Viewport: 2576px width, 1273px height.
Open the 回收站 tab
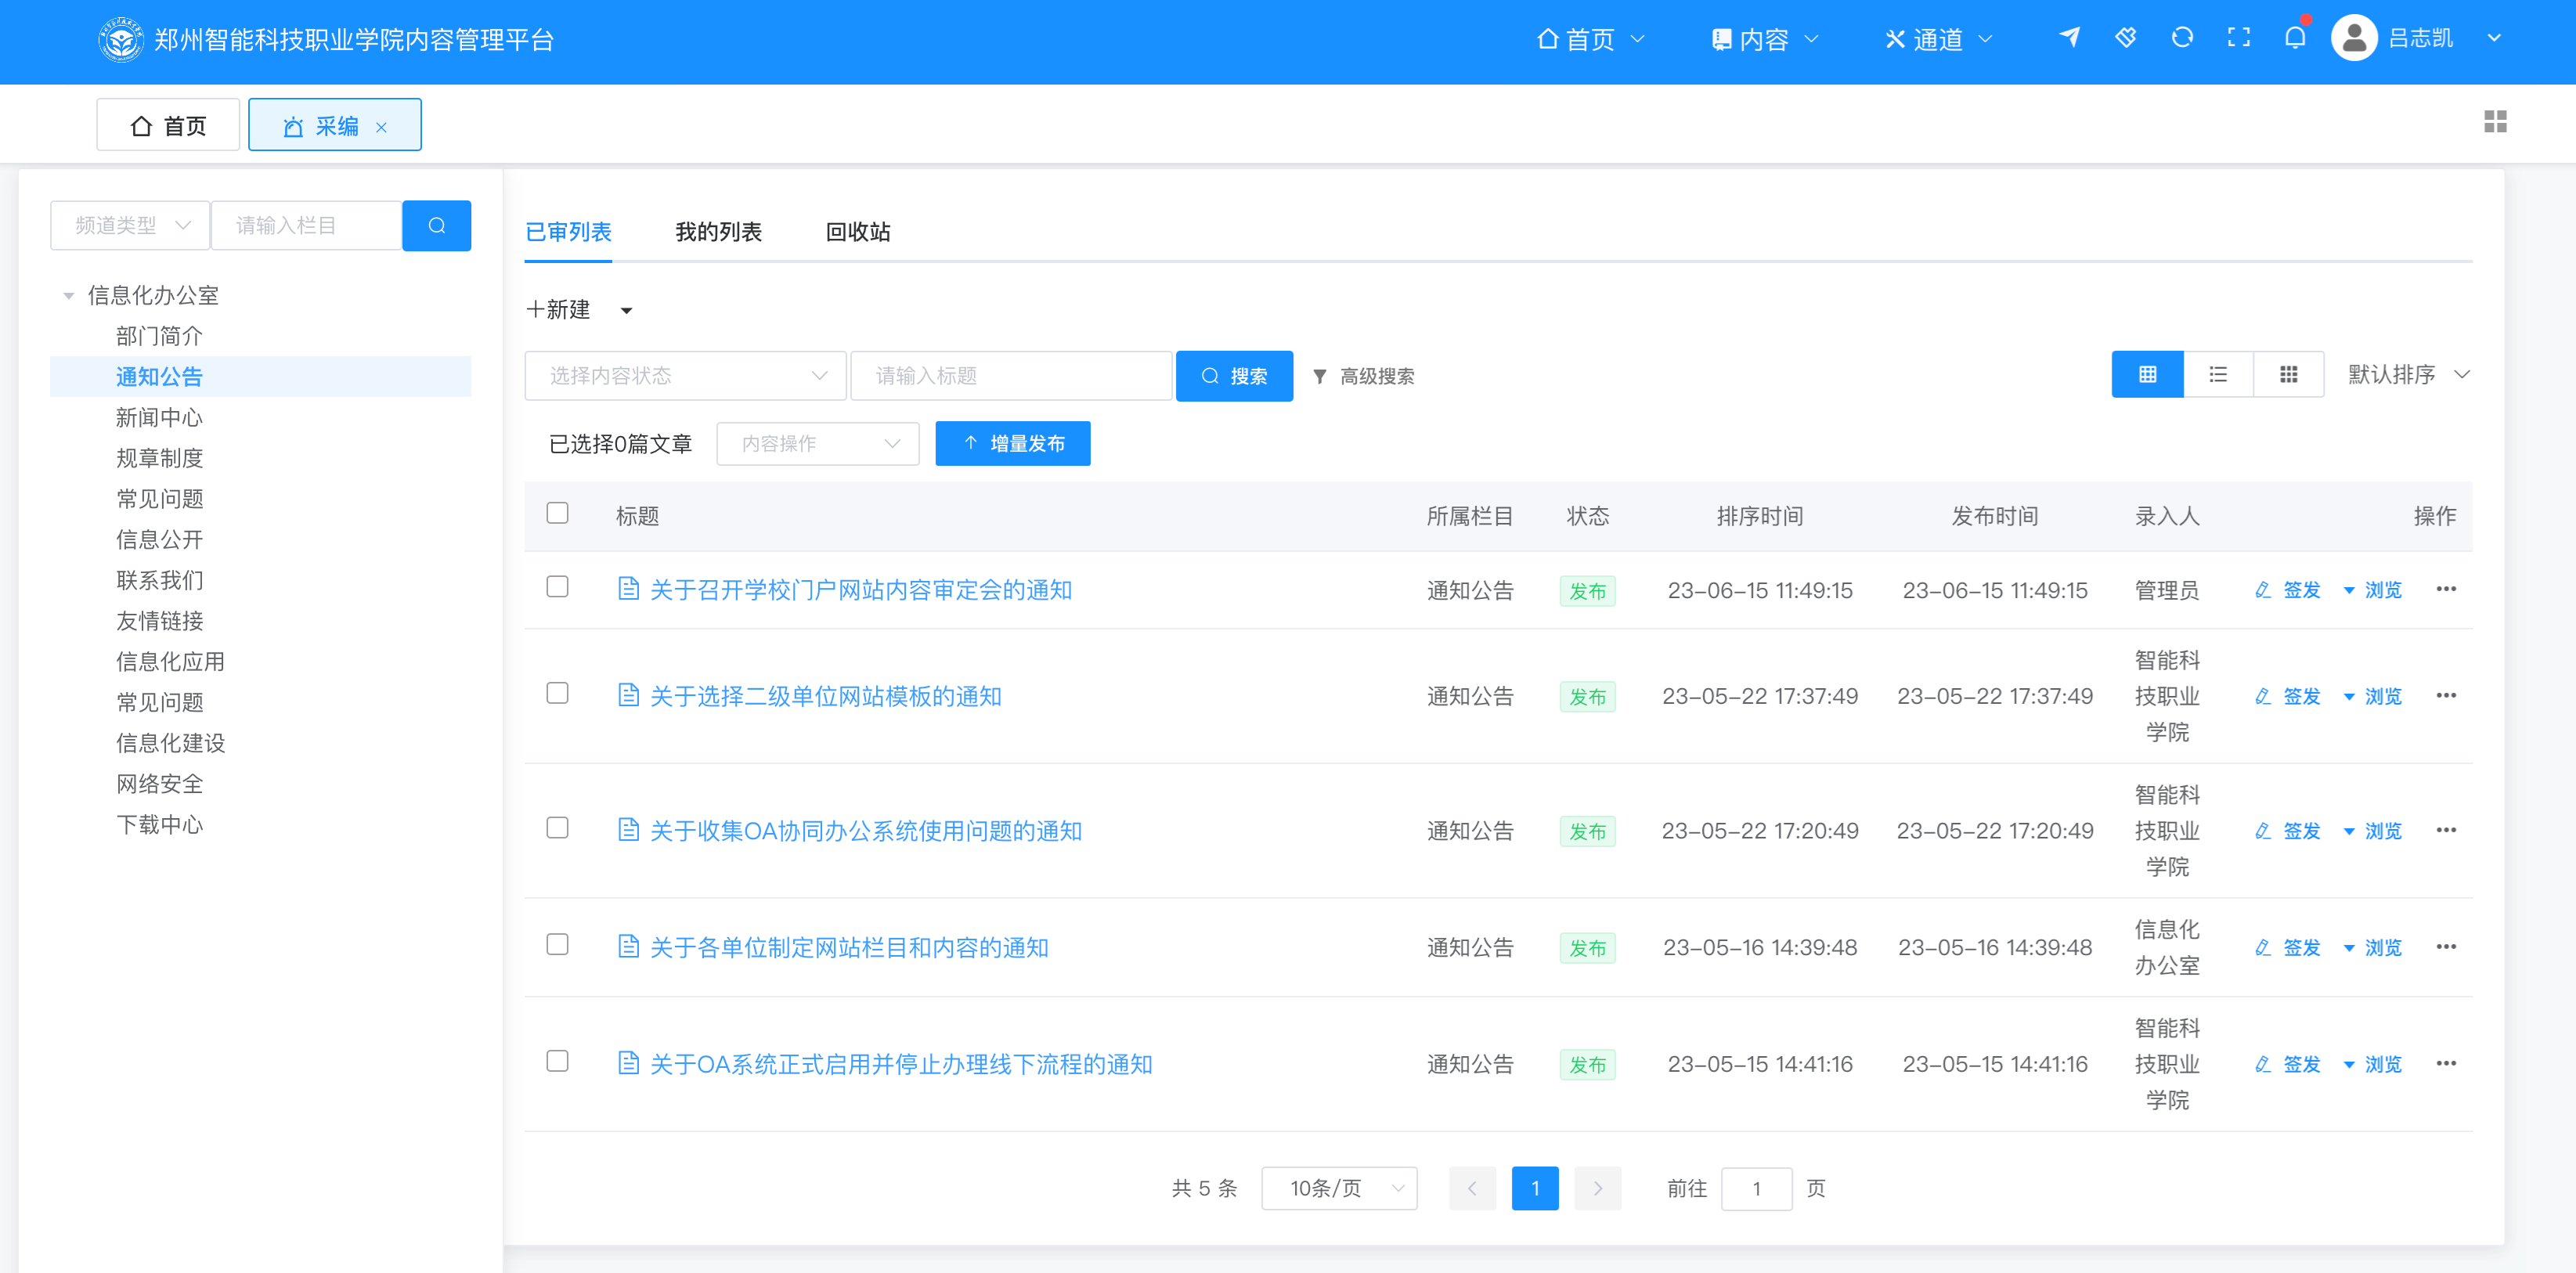coord(857,232)
